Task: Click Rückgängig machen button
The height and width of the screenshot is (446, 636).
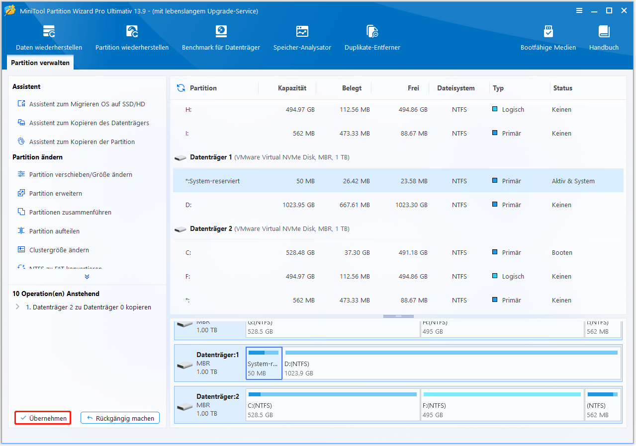Action: coord(120,418)
